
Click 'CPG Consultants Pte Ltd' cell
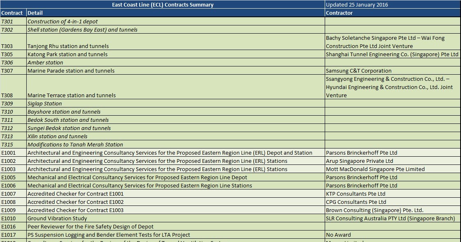coord(393,202)
